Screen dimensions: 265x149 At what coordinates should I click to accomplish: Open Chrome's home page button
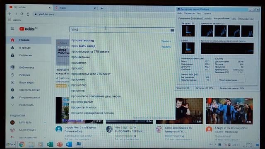point(28,14)
